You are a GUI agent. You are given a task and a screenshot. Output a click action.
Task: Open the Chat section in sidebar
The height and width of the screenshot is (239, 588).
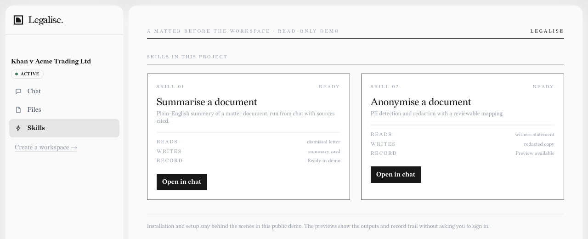pyautogui.click(x=64, y=91)
